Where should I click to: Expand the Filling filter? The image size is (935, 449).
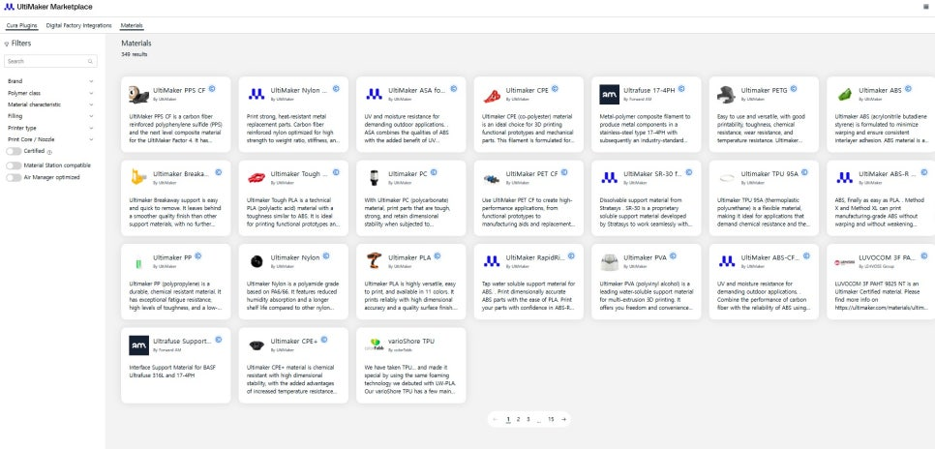click(50, 116)
